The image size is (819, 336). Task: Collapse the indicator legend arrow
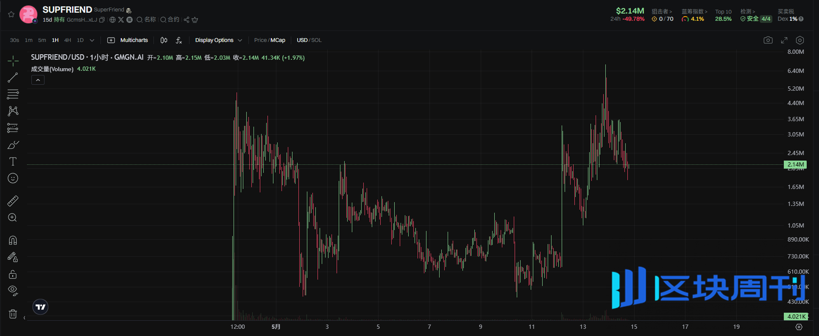[x=38, y=80]
